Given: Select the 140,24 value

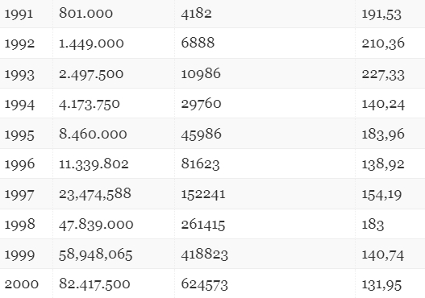Looking at the screenshot, I should [383, 105].
